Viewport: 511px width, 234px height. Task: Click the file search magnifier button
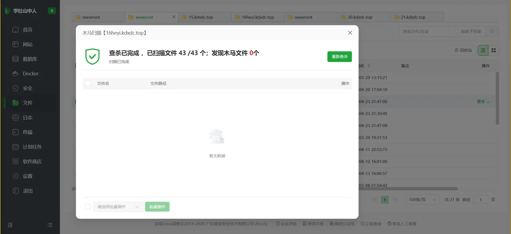pos(492,31)
